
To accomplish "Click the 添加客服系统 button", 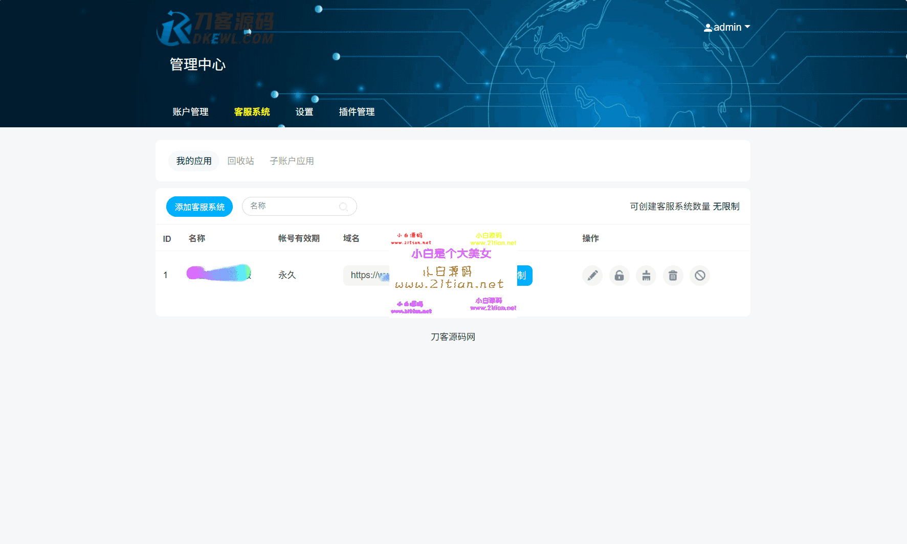I will point(200,206).
